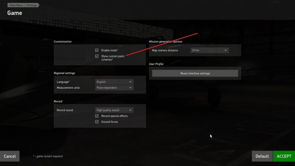Click the Reset interface settings button
Image resolution: width=295 pixels, height=166 pixels.
[x=195, y=73]
